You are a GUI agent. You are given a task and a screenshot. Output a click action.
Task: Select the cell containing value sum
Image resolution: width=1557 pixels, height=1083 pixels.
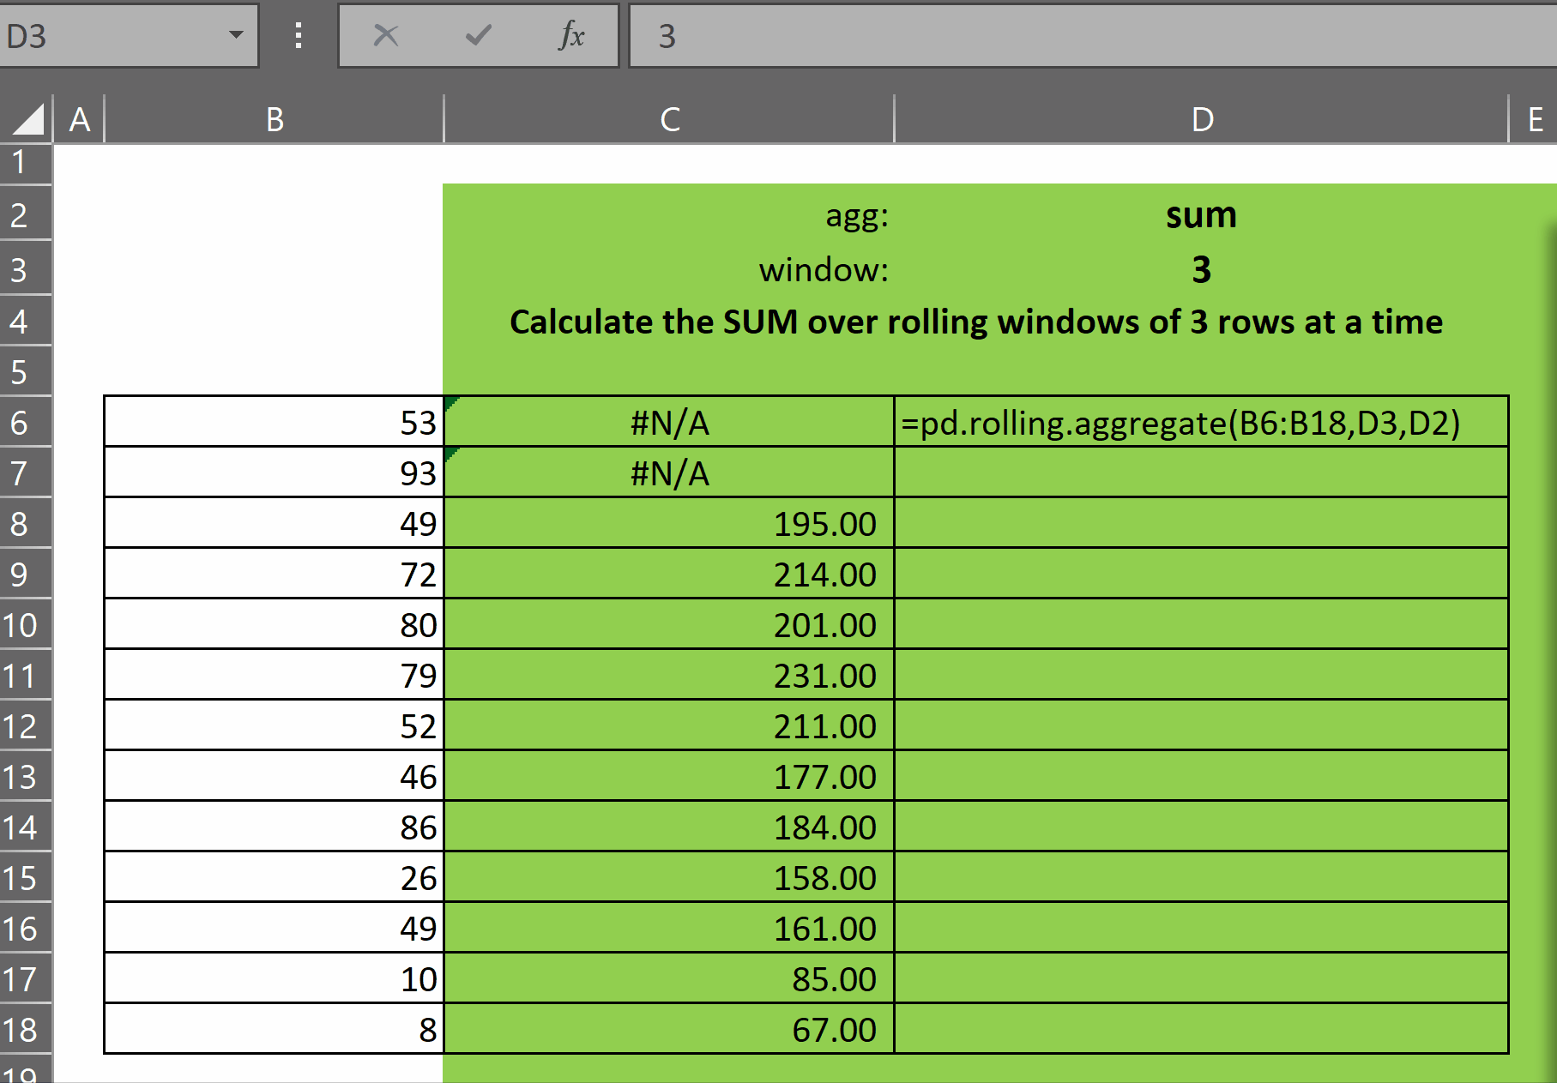[1200, 216]
